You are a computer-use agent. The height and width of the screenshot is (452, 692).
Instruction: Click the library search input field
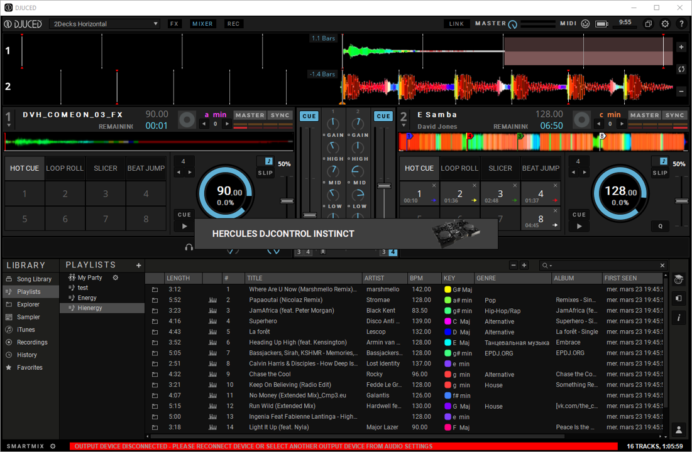tap(603, 265)
